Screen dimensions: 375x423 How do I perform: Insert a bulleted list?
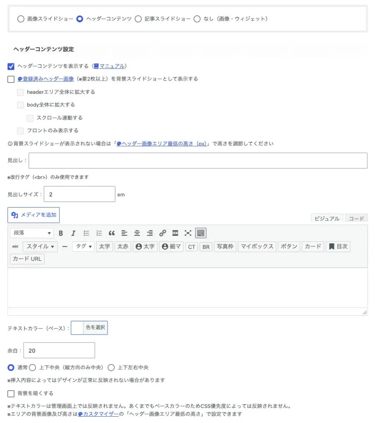coord(86,233)
